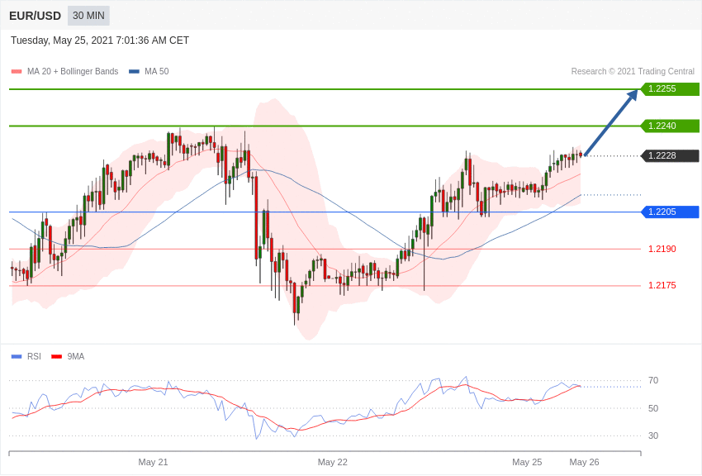Click the 30 MIN timeframe badge
Image resolution: width=702 pixels, height=476 pixels.
coord(88,16)
